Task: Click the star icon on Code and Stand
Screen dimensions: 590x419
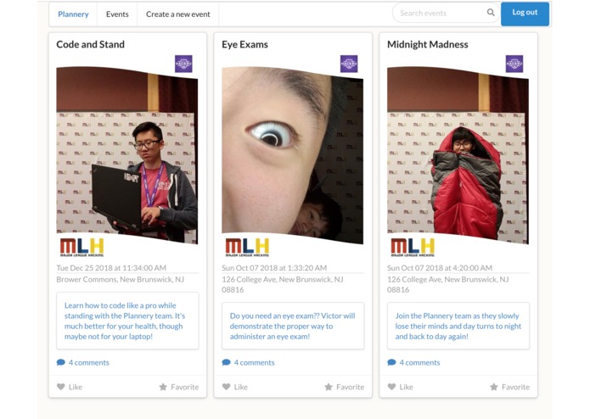Action: 163,387
